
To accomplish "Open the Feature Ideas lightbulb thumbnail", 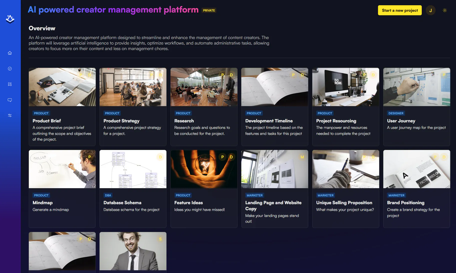I will coord(204,169).
